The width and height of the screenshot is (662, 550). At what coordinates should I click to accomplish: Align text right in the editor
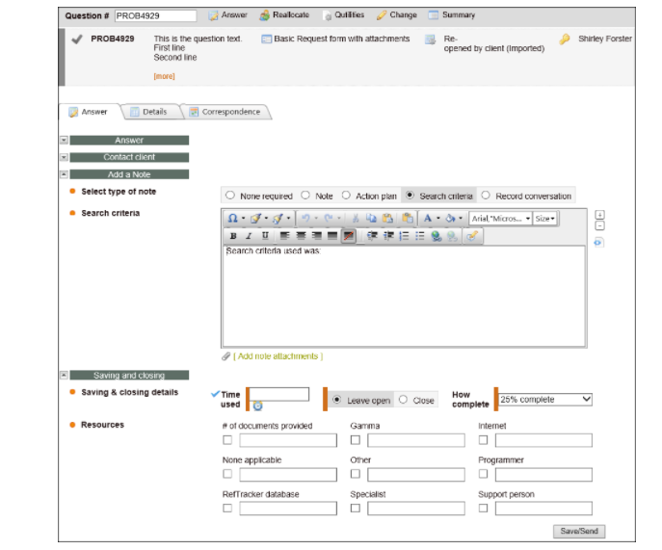click(x=317, y=236)
